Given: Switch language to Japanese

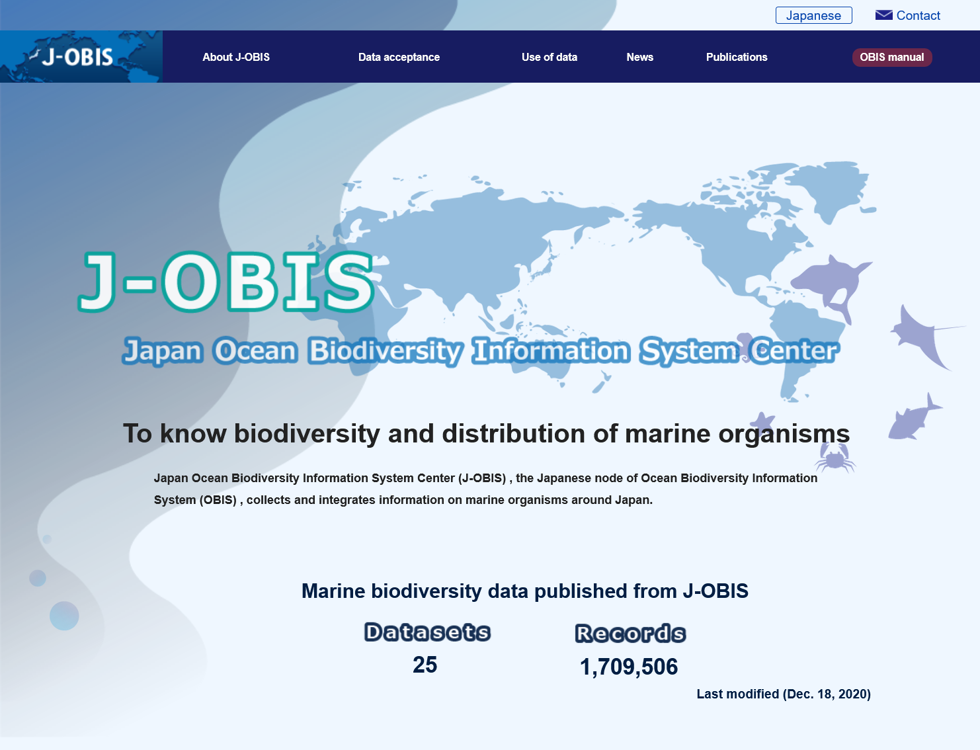Looking at the screenshot, I should coord(813,15).
